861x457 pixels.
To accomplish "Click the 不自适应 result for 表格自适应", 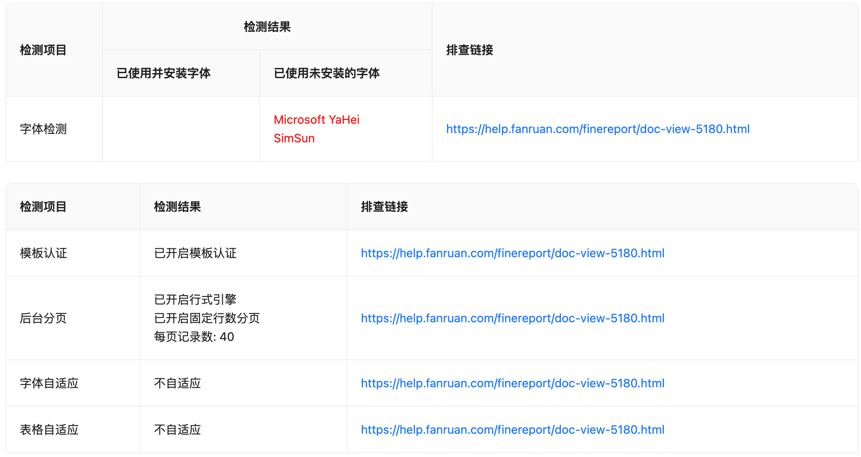I will tap(177, 430).
